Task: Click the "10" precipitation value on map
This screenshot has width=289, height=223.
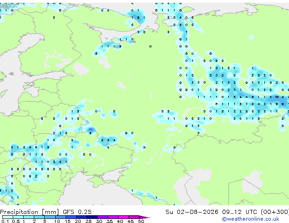Action: coord(277,97)
